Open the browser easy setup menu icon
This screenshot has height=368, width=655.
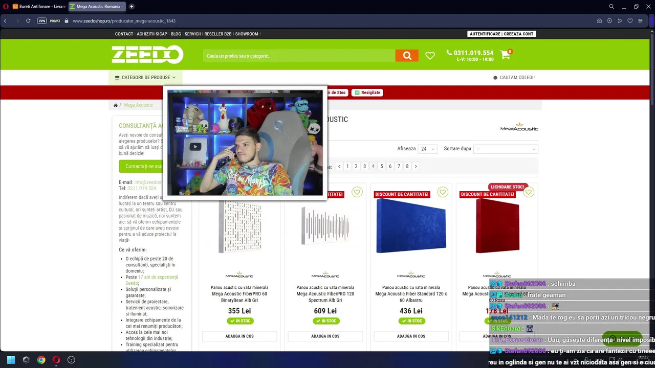coord(640,21)
